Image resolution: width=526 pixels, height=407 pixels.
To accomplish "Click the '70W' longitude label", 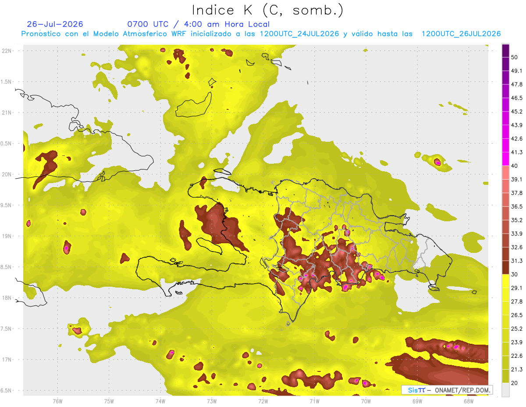I will (366, 401).
